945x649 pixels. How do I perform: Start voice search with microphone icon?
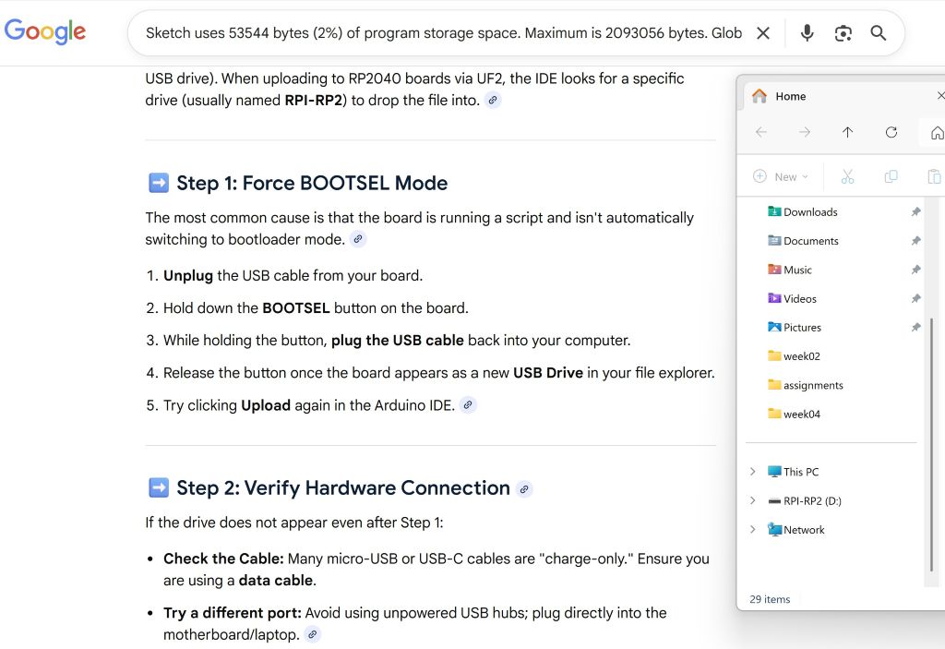pyautogui.click(x=807, y=33)
